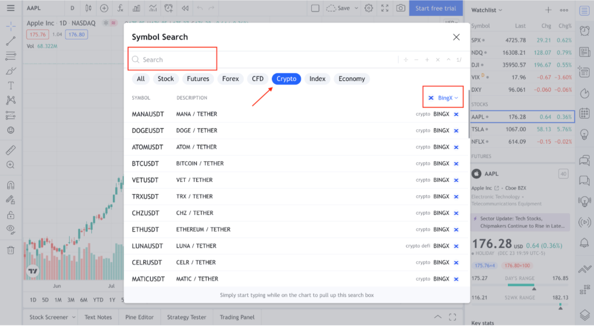The width and height of the screenshot is (594, 326).
Task: Select the Futures filter tab
Action: (x=198, y=79)
